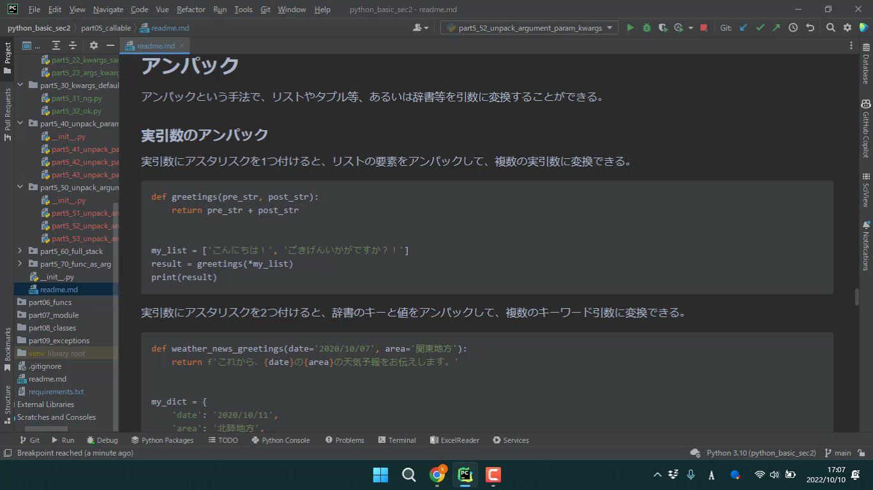Screen dimensions: 873x490
Task: Run the current configuration with the green play icon
Action: click(x=630, y=28)
